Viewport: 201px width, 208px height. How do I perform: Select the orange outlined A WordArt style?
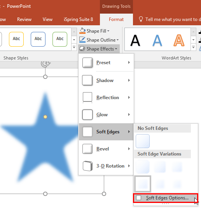tap(179, 40)
